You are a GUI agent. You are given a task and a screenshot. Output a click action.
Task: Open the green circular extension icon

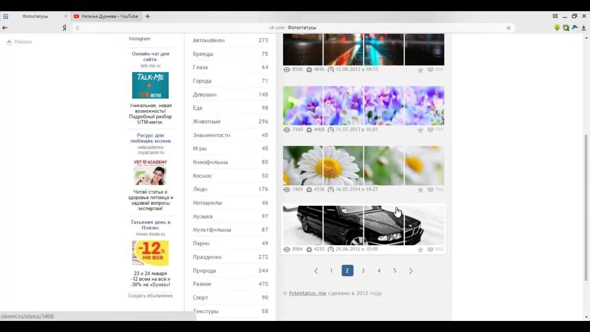tap(566, 28)
